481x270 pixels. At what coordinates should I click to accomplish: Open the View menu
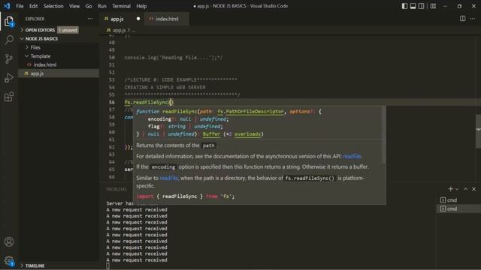pos(74,6)
